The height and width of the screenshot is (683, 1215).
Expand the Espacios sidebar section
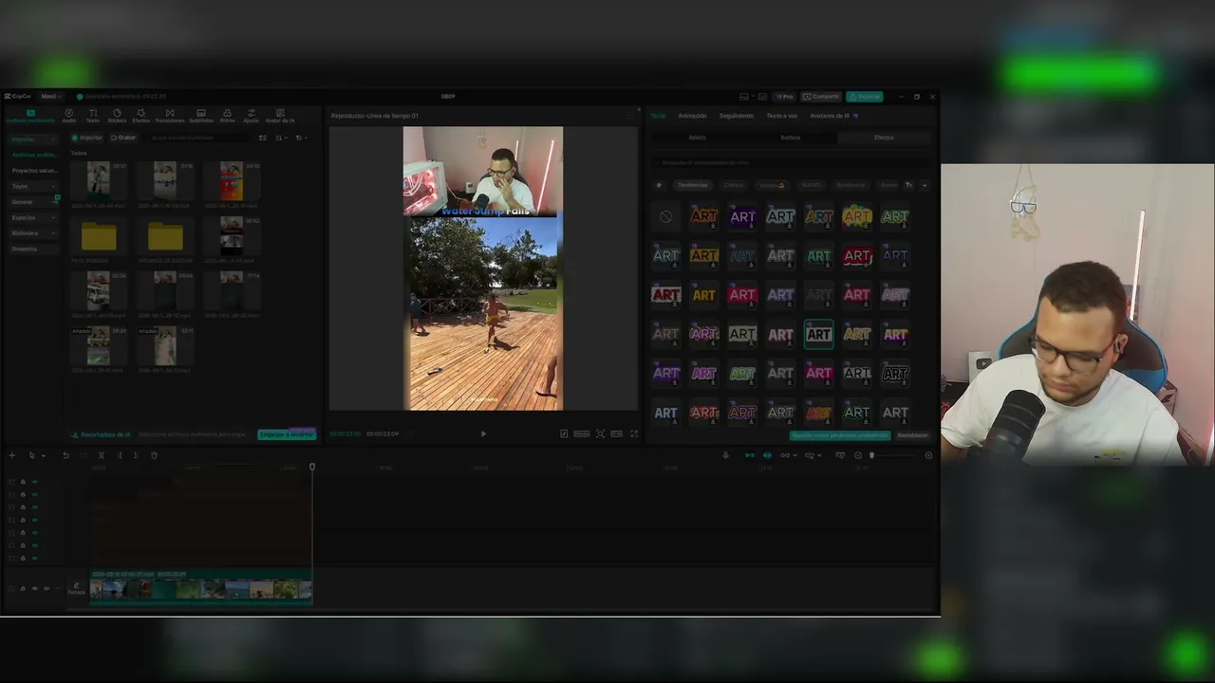point(33,217)
